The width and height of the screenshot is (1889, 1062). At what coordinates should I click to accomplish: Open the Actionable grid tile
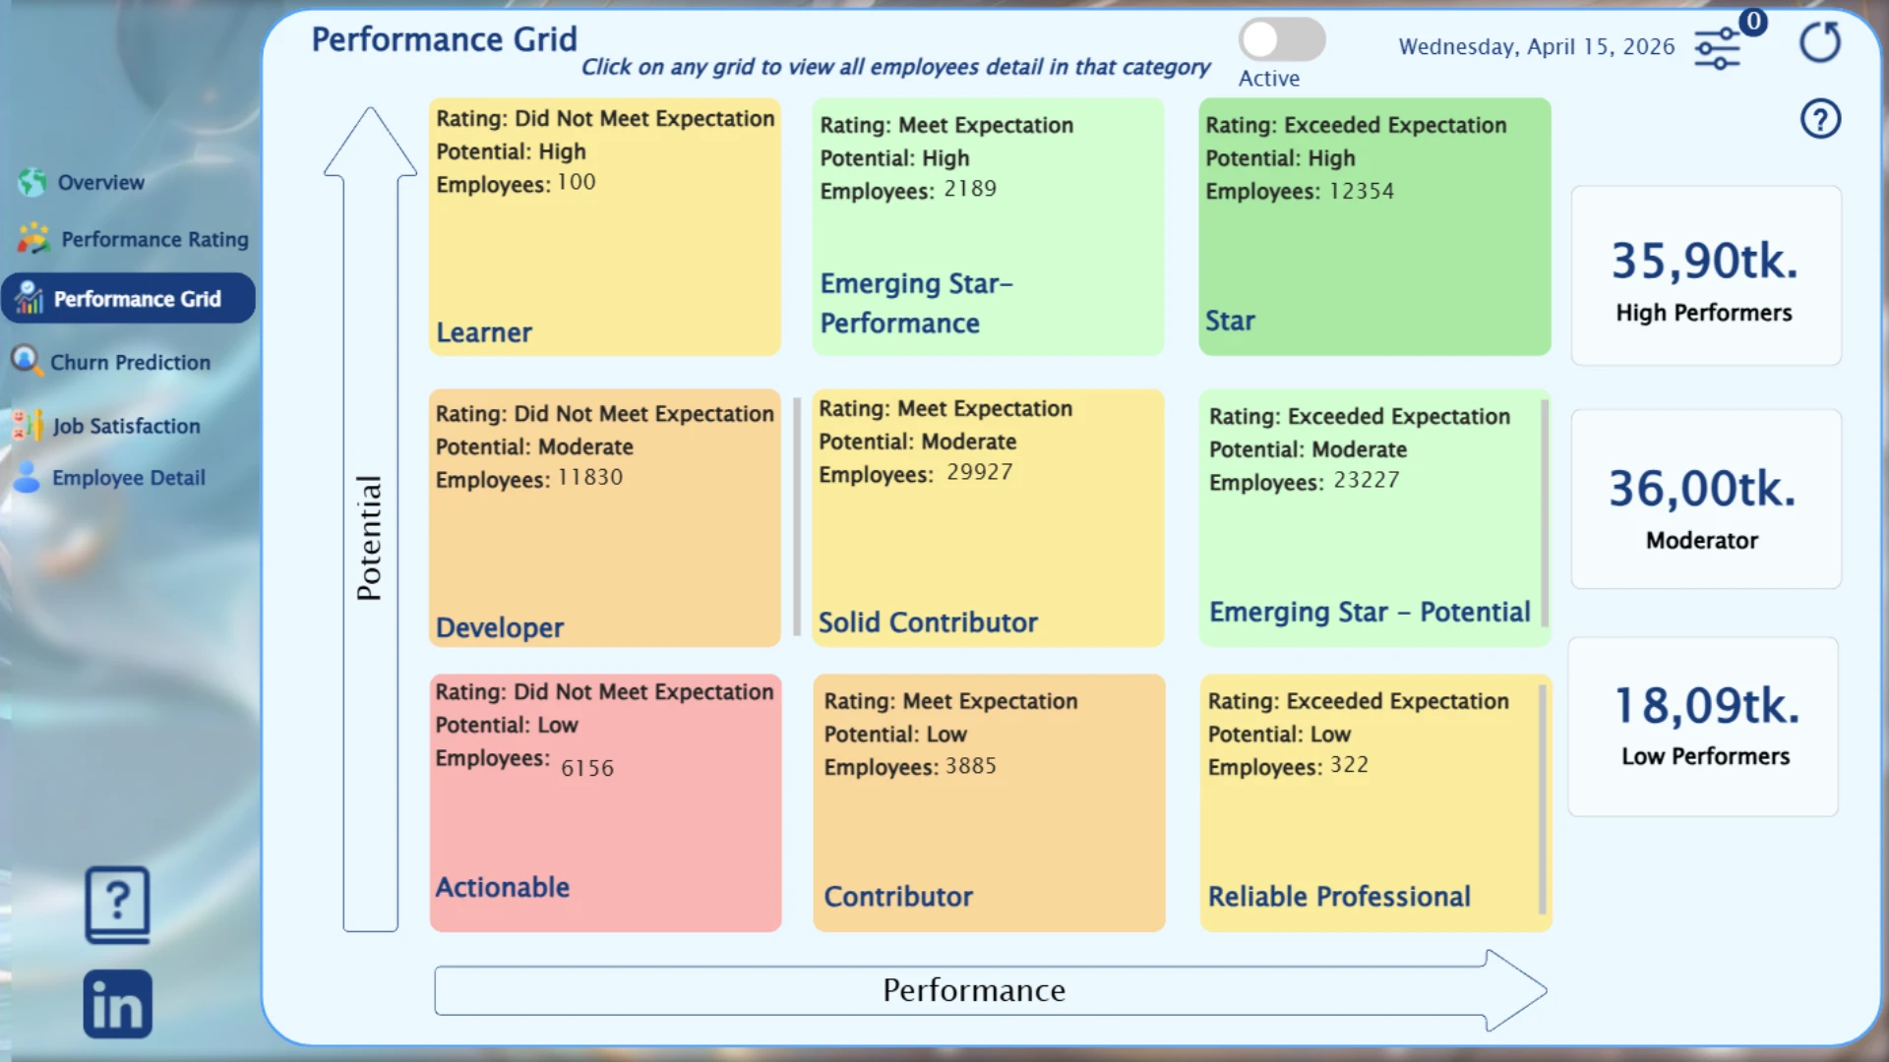[605, 803]
